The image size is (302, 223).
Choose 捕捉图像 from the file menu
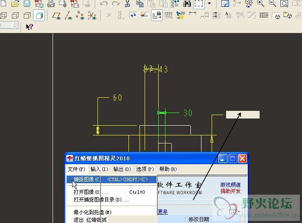tap(112, 179)
